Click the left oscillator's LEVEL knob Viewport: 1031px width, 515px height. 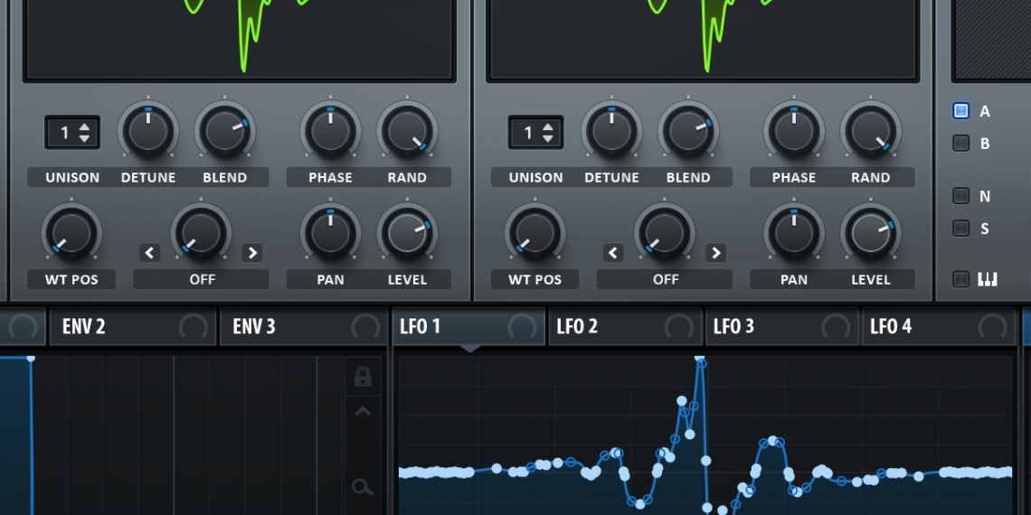[407, 233]
